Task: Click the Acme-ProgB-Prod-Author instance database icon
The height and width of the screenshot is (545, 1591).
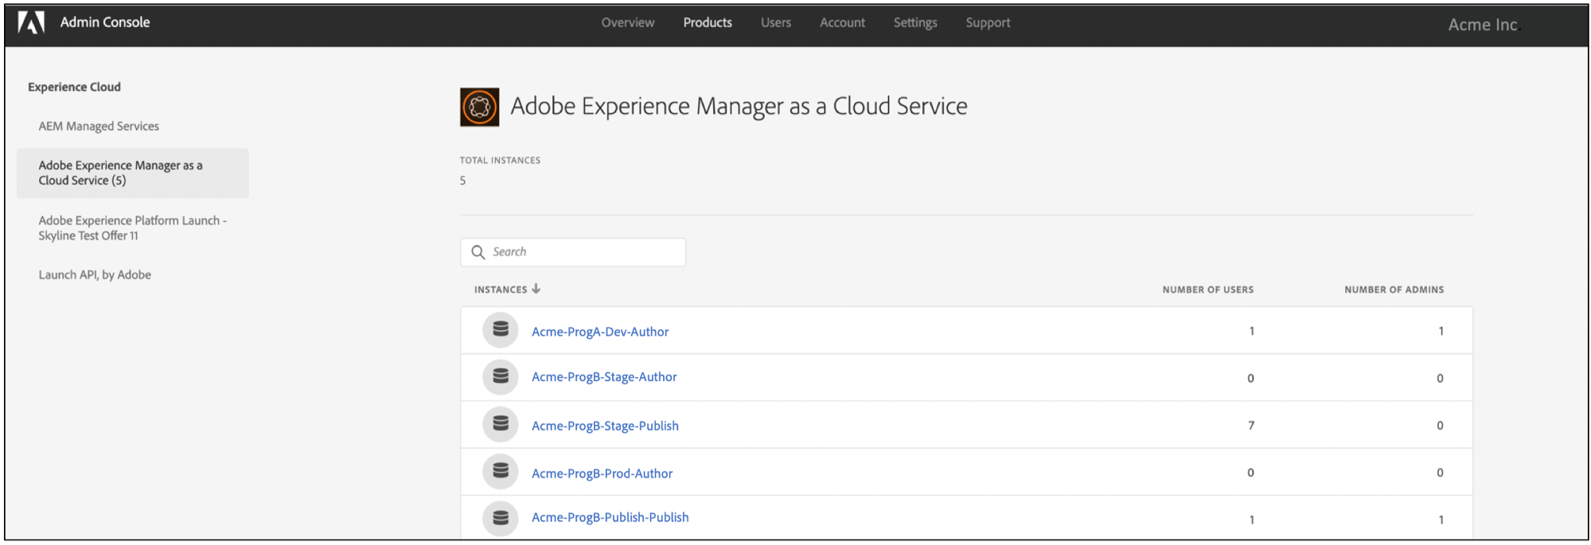Action: (501, 472)
